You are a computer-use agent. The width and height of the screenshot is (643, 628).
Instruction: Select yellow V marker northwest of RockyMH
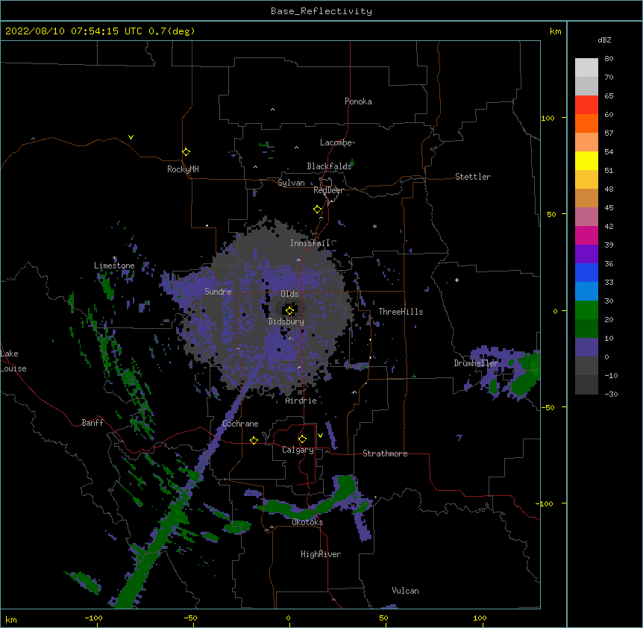point(131,137)
